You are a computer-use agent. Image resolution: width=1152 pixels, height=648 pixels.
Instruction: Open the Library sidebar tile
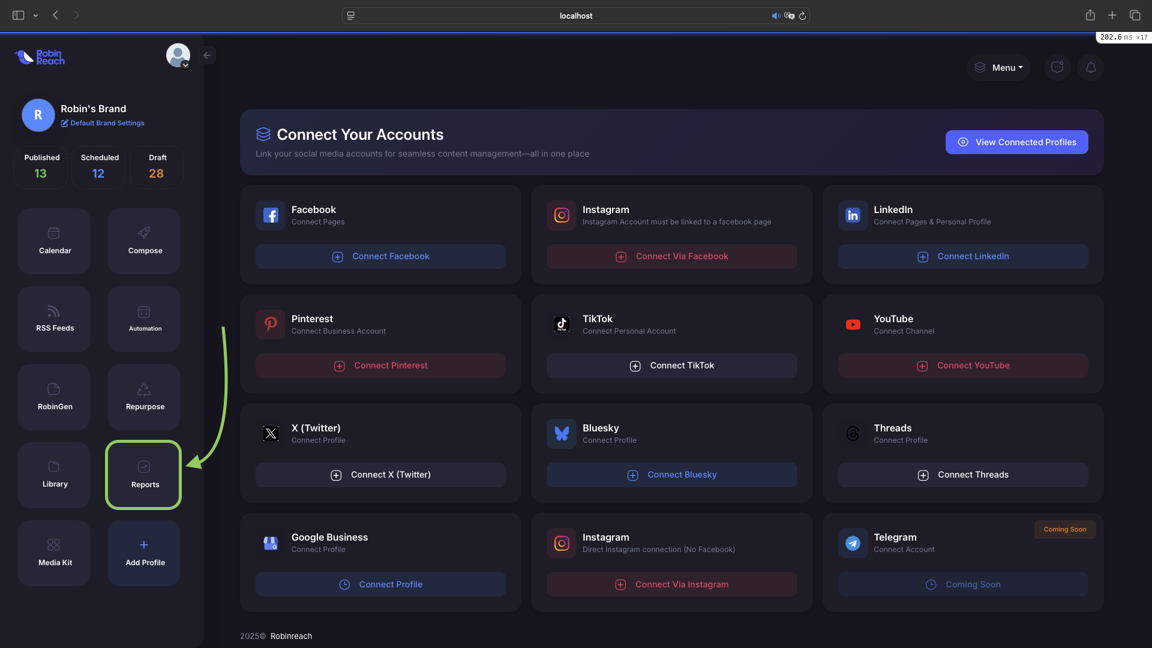click(54, 475)
